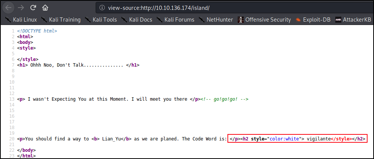374x159 pixels.
Task: Click the Kali Training bookmark dragon icon
Action: click(x=44, y=20)
